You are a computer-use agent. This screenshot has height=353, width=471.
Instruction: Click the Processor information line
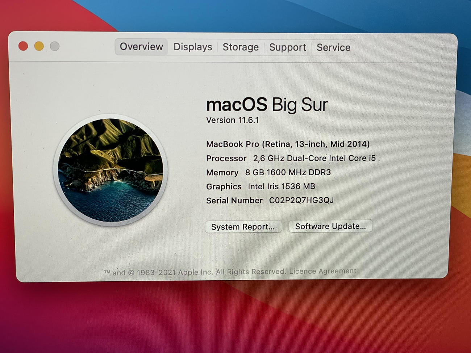coord(291,158)
